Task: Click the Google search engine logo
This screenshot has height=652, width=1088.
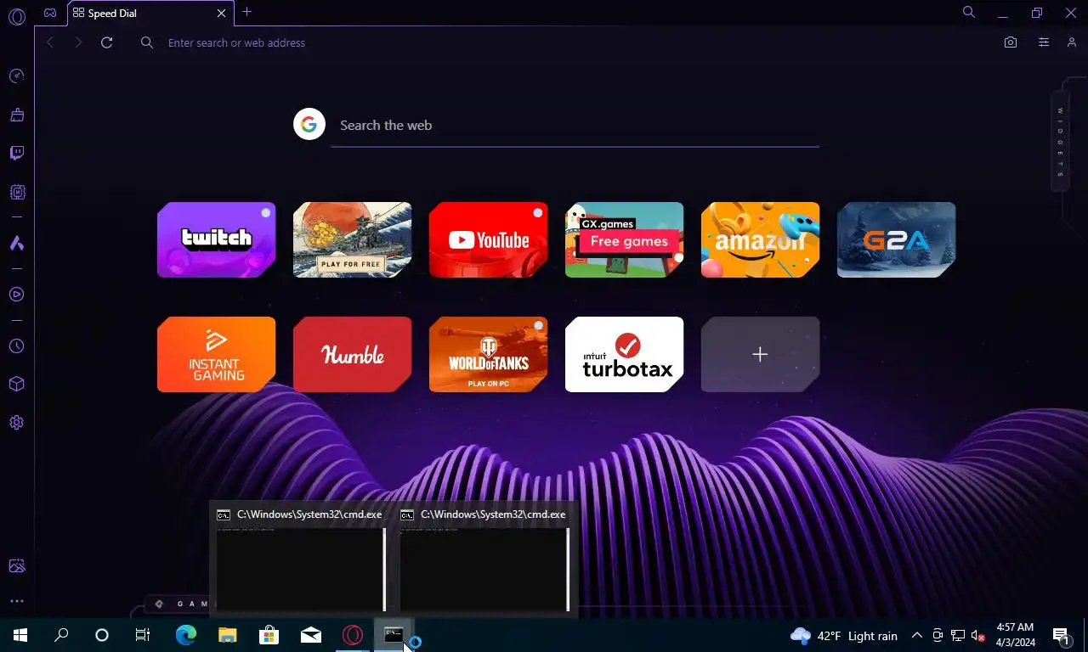Action: (309, 125)
